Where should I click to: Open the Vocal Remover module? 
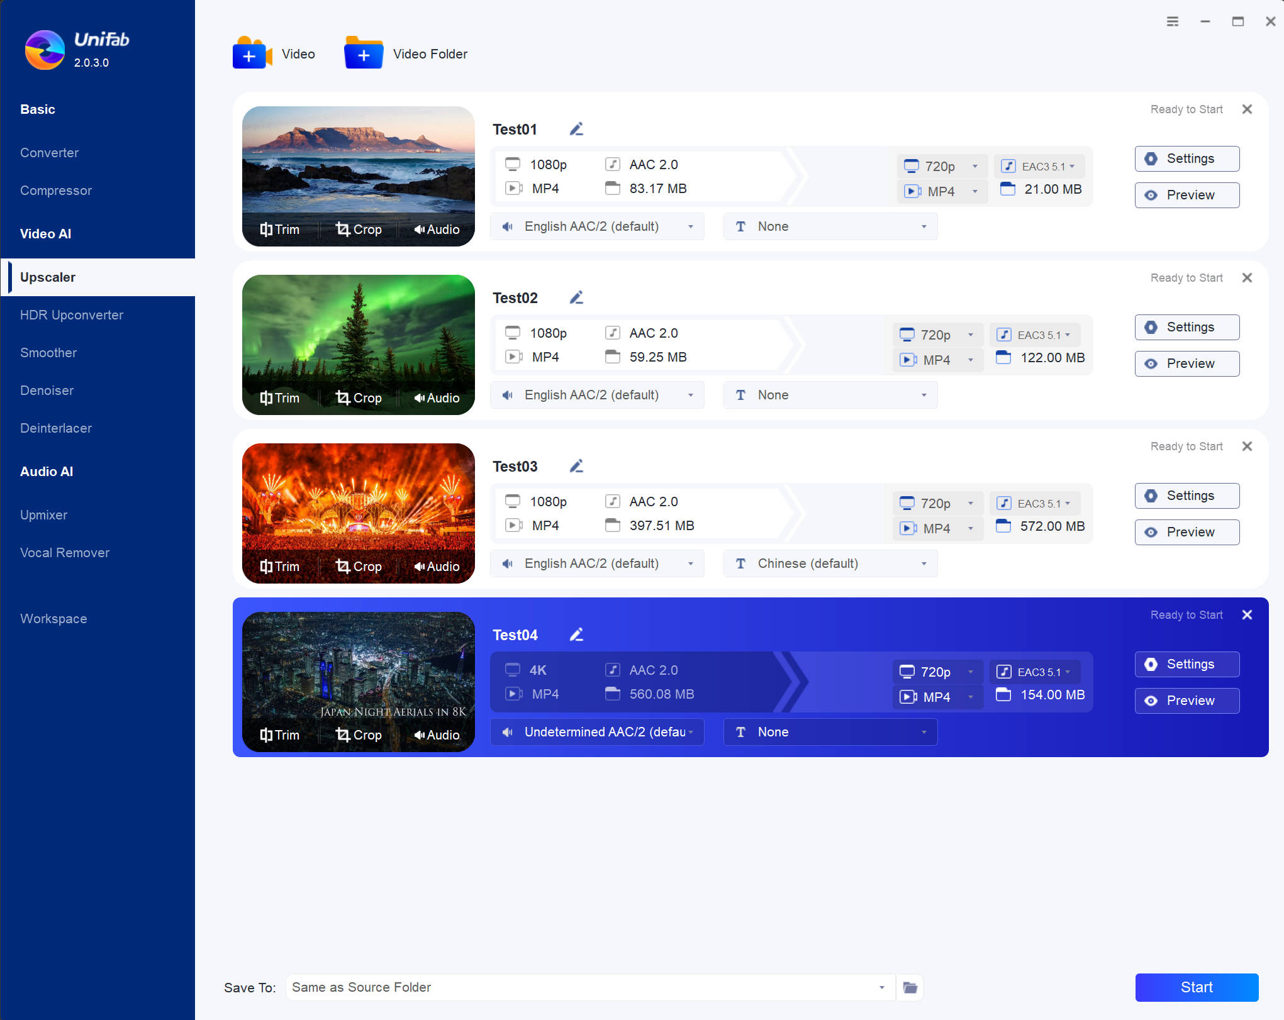click(x=65, y=553)
